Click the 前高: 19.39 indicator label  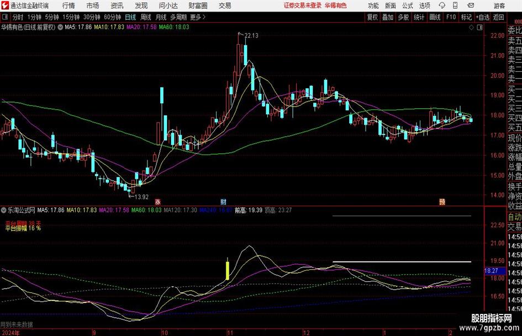point(249,210)
